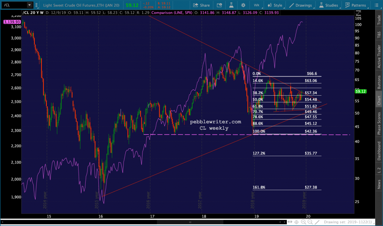Open the Share menu
The width and height of the screenshot is (383, 226).
click(201, 5)
